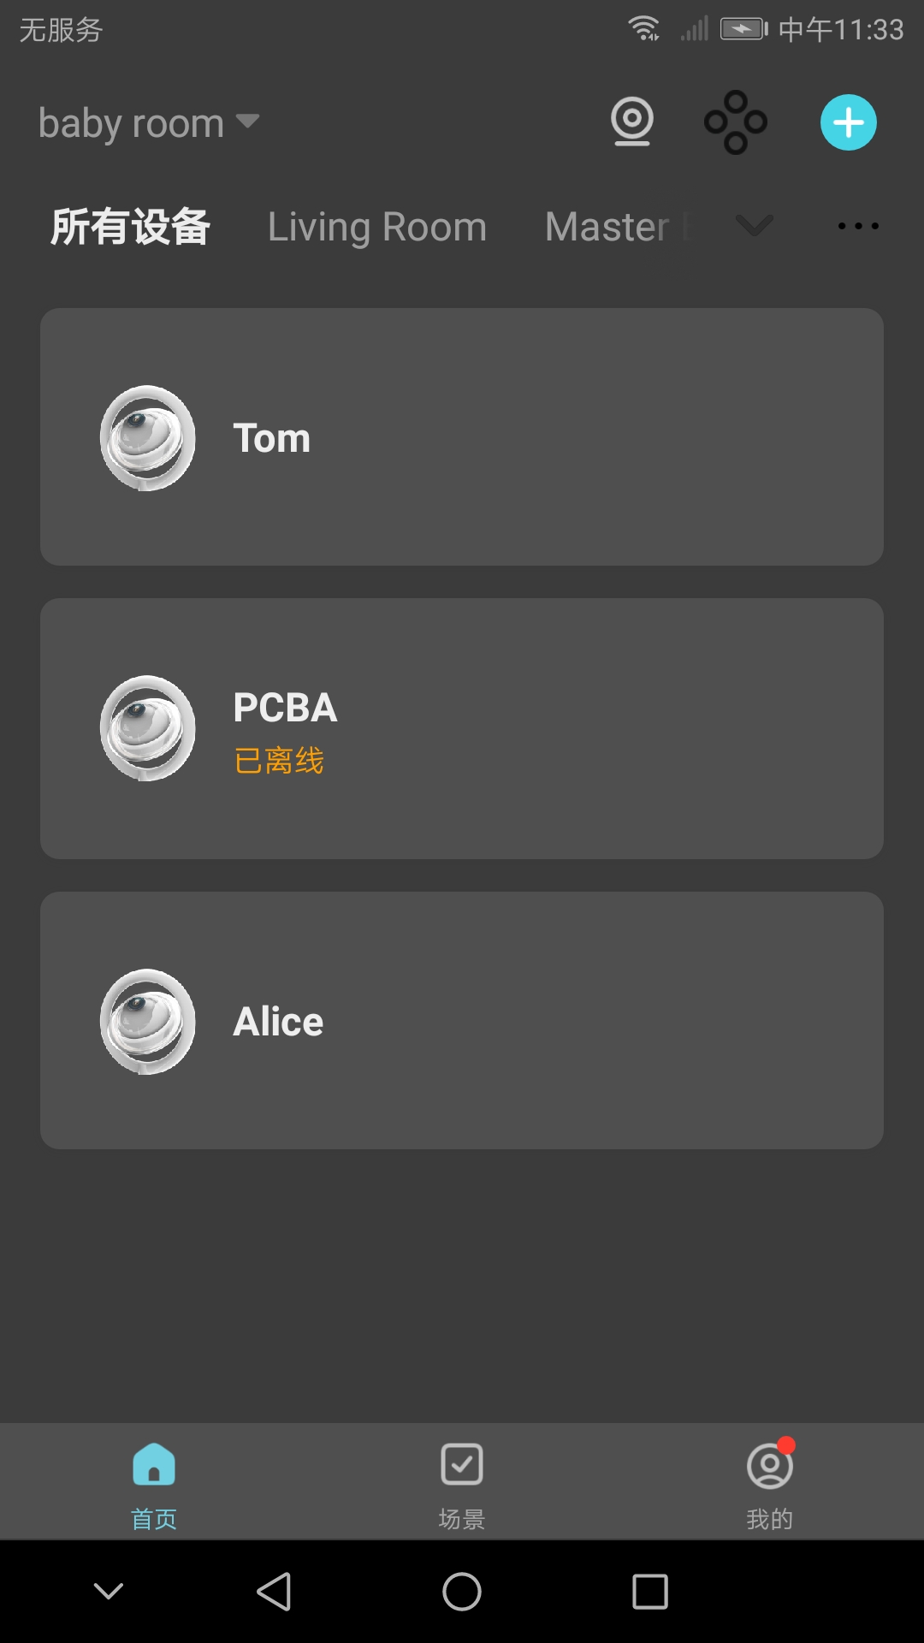Select the Living Room tab
Screen dimensions: 924x1643
(377, 227)
